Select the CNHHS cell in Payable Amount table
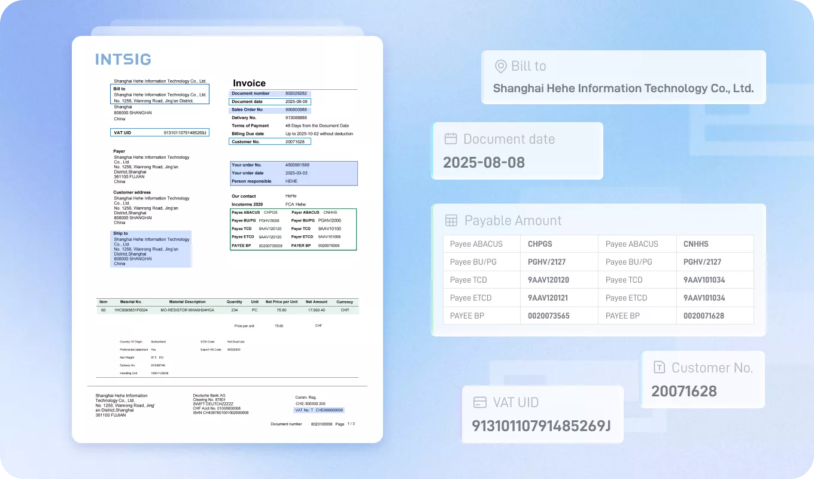 tap(696, 244)
